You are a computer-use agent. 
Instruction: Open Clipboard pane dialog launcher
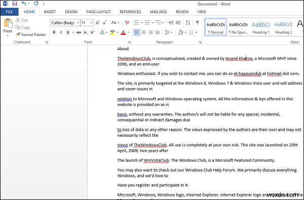pyautogui.click(x=47, y=42)
